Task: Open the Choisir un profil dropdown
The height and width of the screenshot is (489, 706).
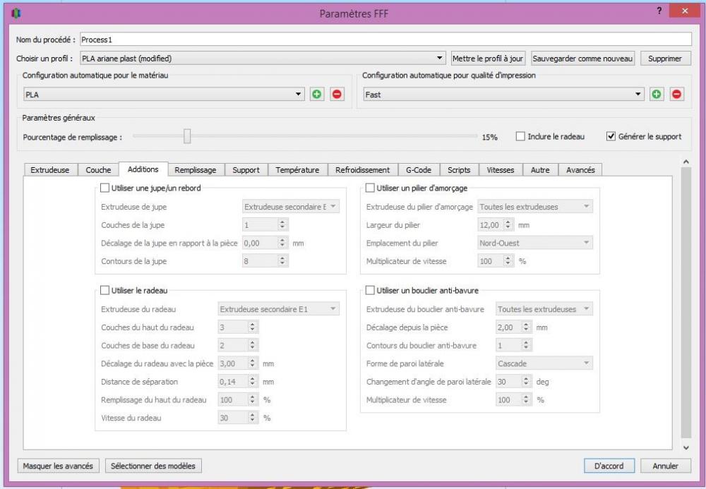Action: click(x=263, y=58)
